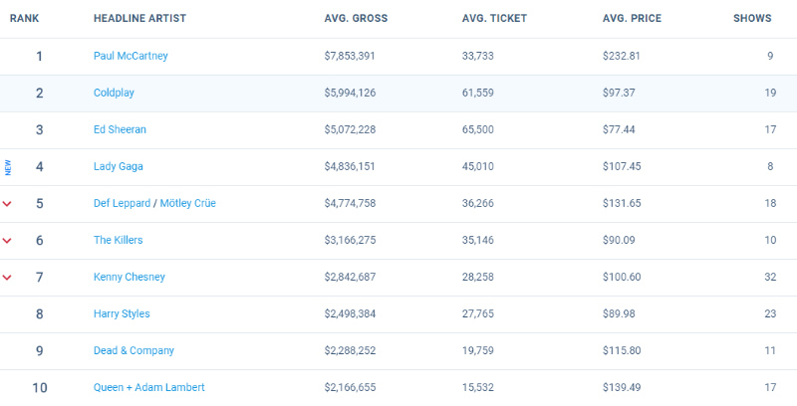Sort by the RANK column header
The image size is (797, 406).
coord(24,18)
